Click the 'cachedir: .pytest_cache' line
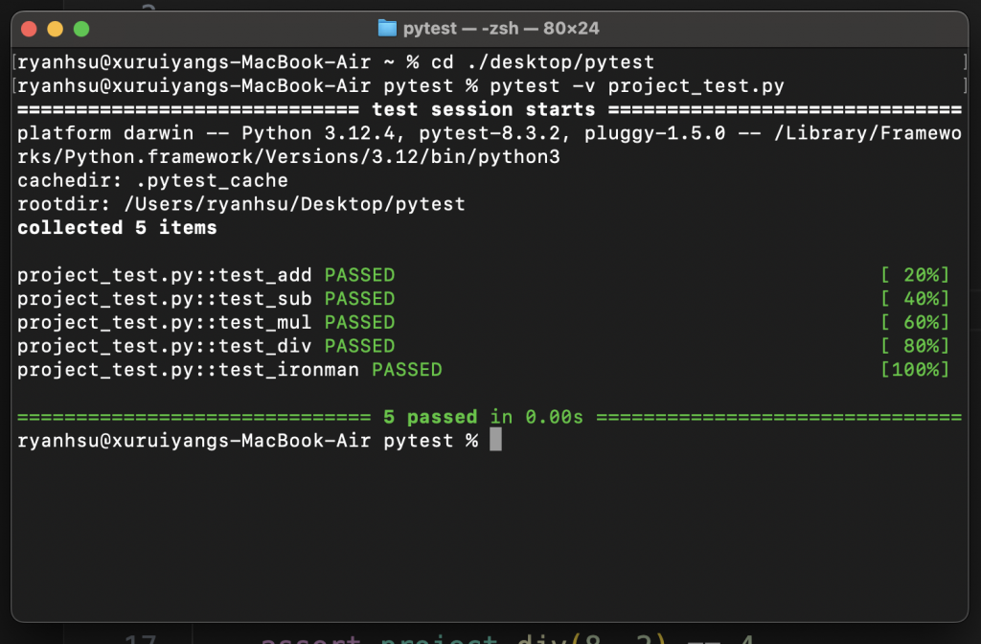981x644 pixels. click(x=152, y=180)
